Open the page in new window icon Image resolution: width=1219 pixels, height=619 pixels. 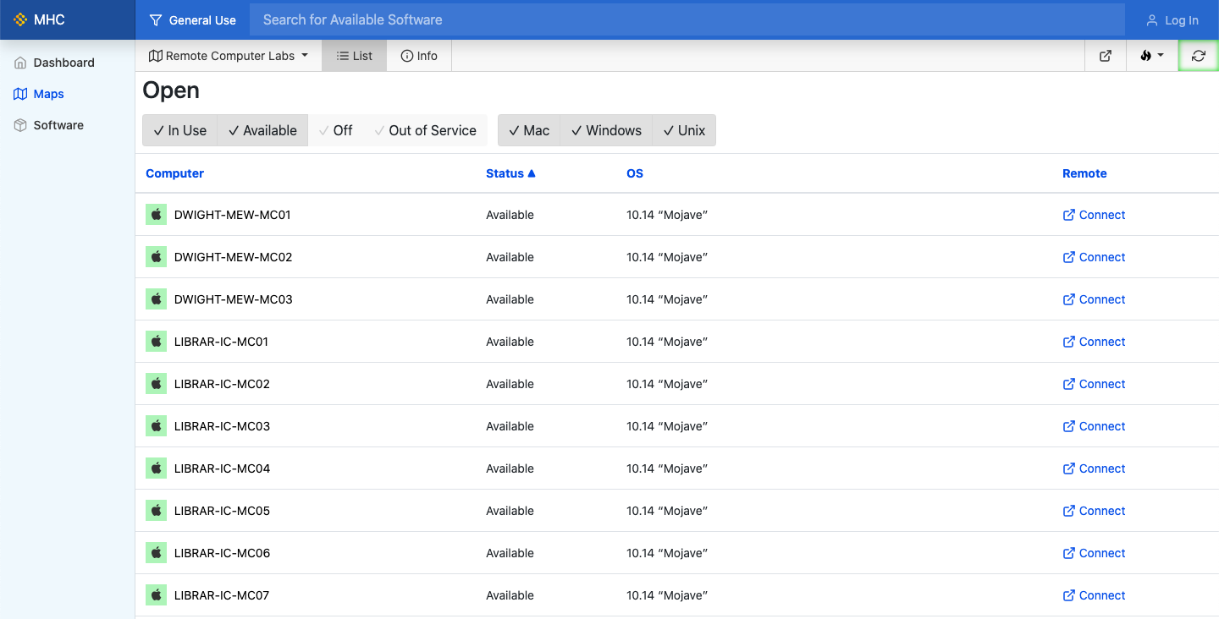click(x=1106, y=56)
